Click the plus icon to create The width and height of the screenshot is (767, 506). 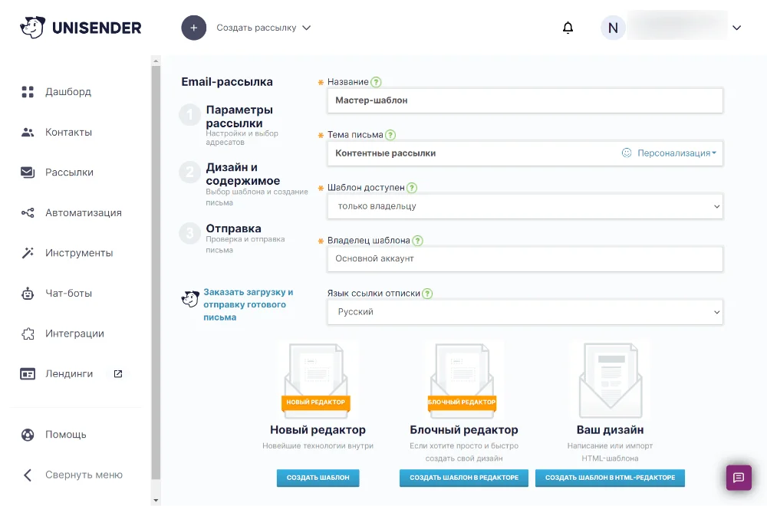point(194,28)
